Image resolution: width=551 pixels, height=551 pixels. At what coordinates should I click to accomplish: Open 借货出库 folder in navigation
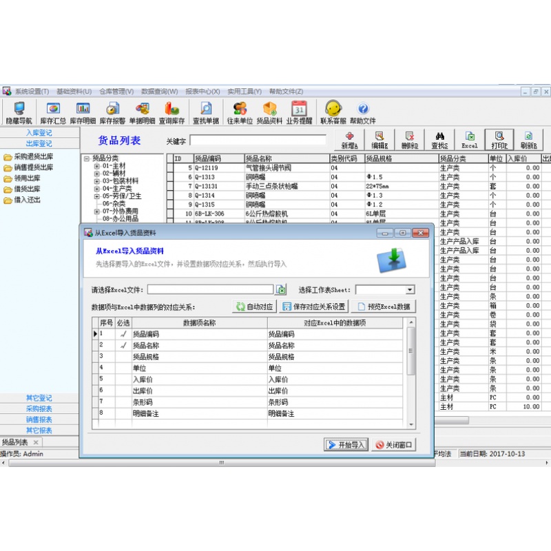click(22, 189)
